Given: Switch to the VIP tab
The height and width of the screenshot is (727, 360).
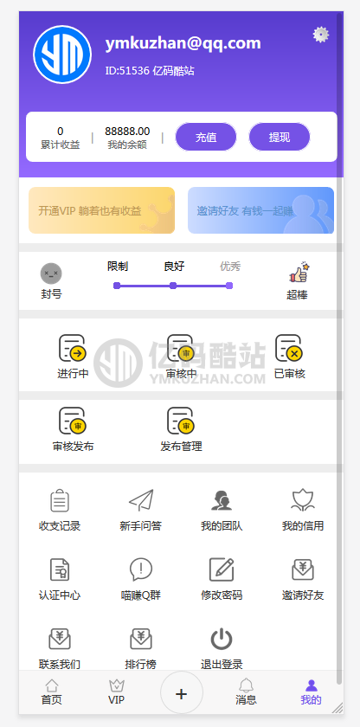Looking at the screenshot, I should (116, 692).
